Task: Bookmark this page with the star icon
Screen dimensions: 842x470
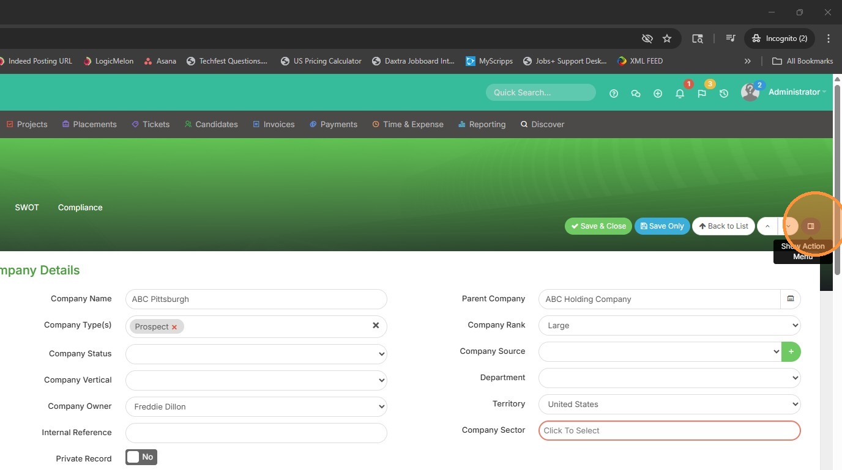Action: pyautogui.click(x=667, y=39)
